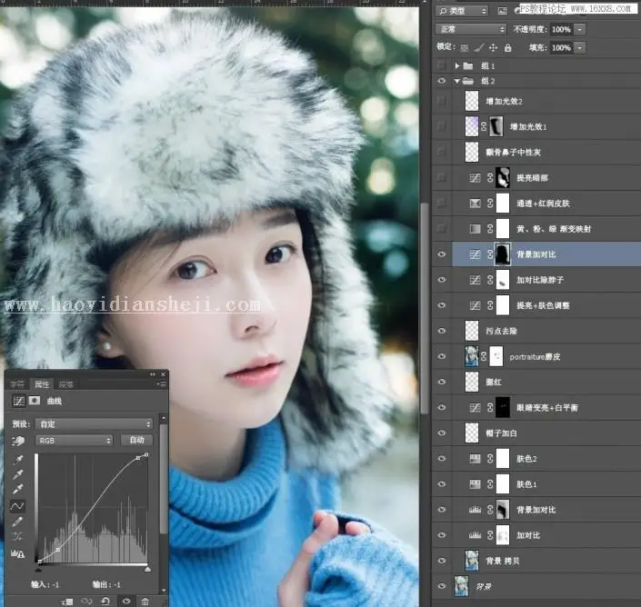Viewport: 641px width, 607px height.
Task: Open the 正常 blend mode dropdown
Action: pyautogui.click(x=471, y=29)
